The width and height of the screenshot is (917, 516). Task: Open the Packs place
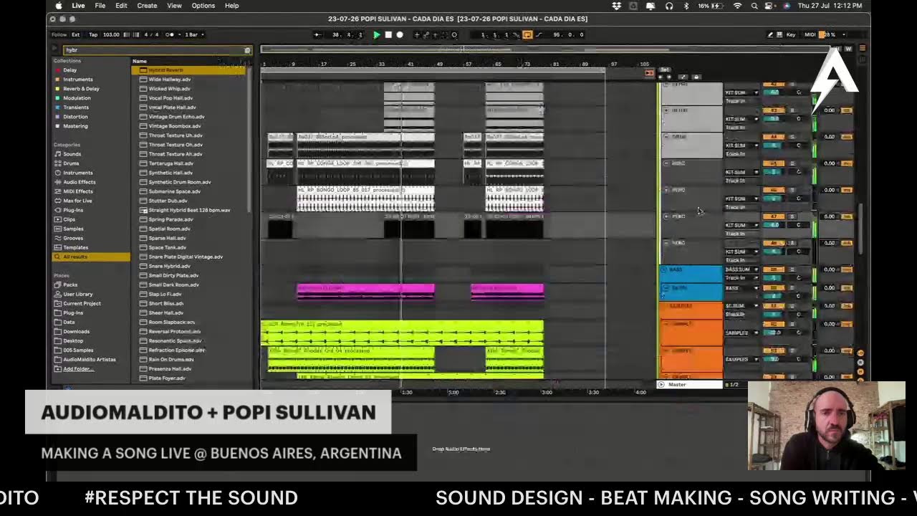click(70, 285)
